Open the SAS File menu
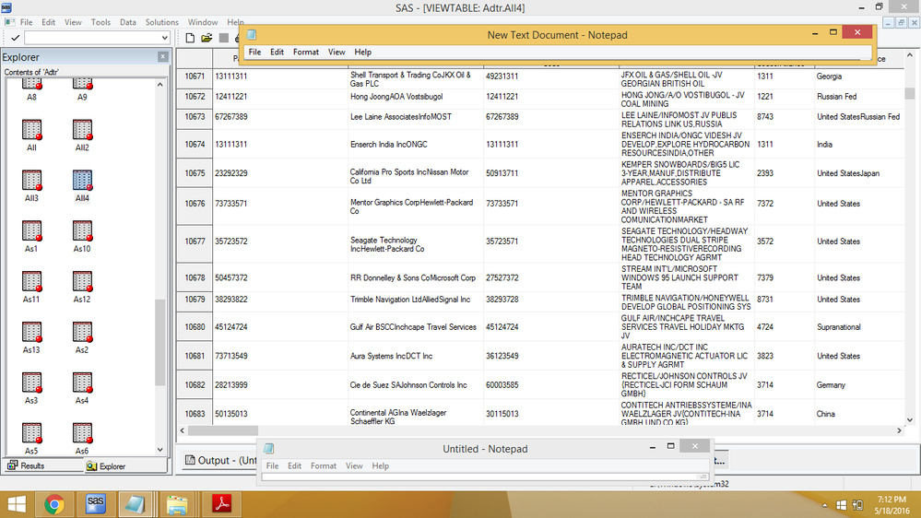Screen dimensions: 921x518 27,22
